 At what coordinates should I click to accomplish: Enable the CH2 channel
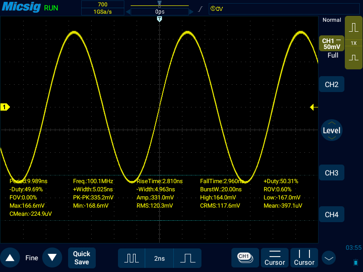coord(332,84)
